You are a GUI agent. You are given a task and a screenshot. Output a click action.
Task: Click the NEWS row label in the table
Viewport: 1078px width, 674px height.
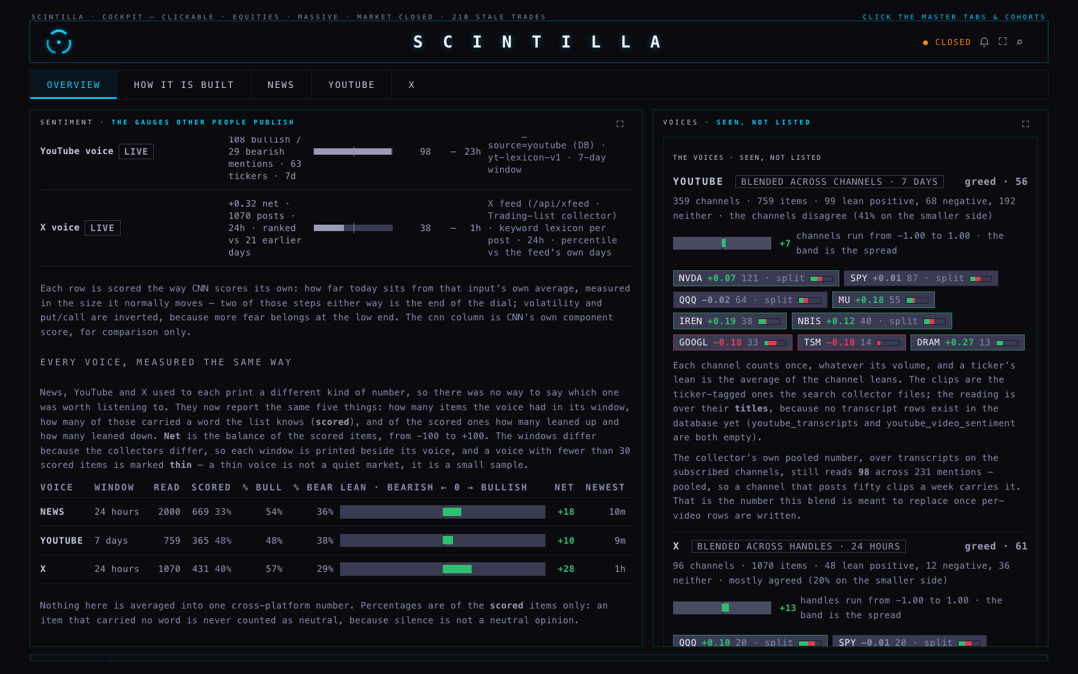(x=52, y=512)
